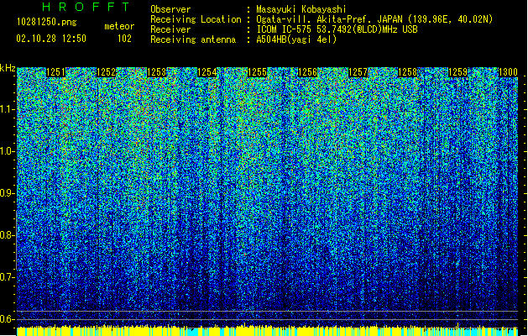Click the 1258 time marker
The image size is (528, 336).
[407, 72]
